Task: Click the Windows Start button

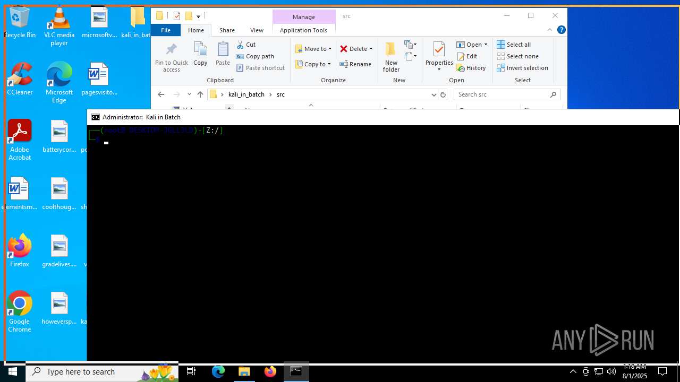Action: tap(13, 371)
